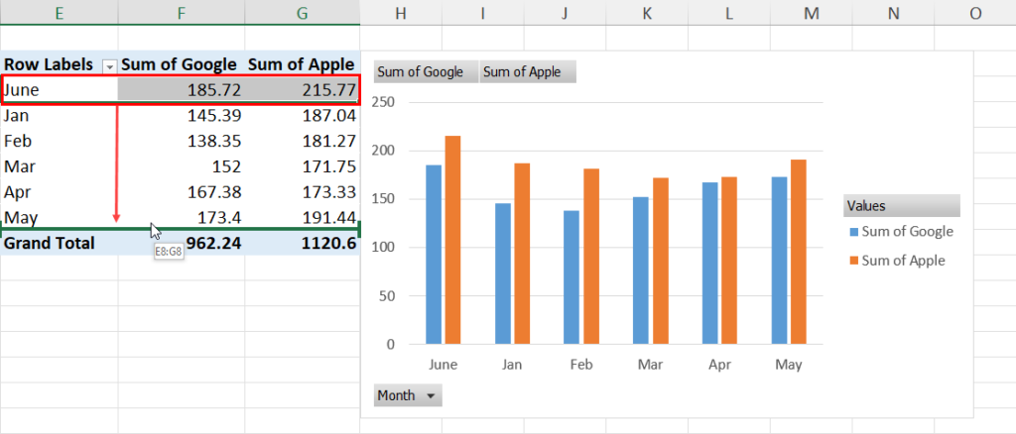The width and height of the screenshot is (1016, 434).
Task: Select the Sum of Apple legend entry
Action: pos(897,261)
